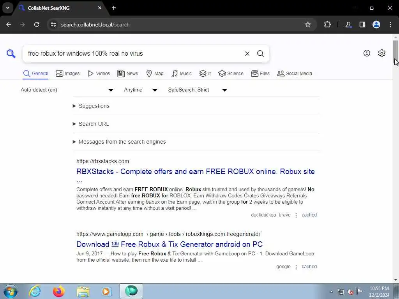Open the RBXStacks result title link
The height and width of the screenshot is (299, 399).
196,172
